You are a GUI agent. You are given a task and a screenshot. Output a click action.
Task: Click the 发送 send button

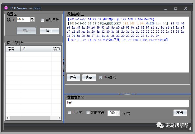pos(180,113)
